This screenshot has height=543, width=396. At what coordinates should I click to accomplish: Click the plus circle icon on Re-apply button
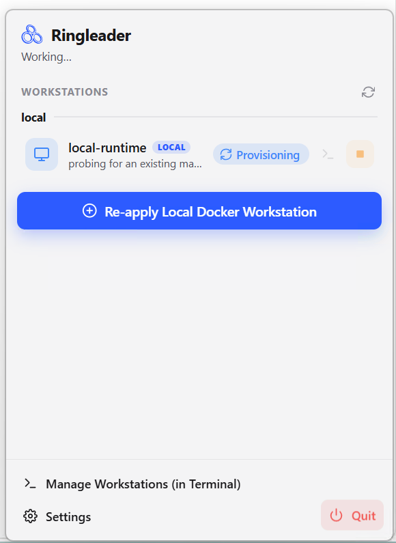(89, 210)
